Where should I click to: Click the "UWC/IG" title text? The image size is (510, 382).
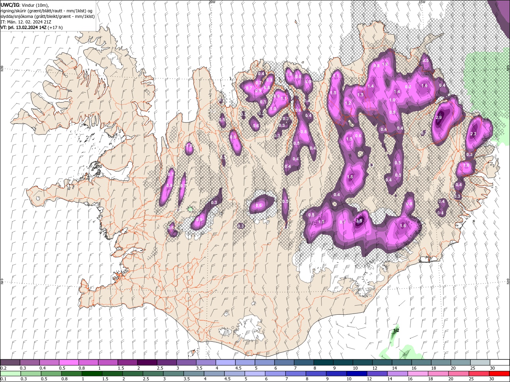coord(10,5)
